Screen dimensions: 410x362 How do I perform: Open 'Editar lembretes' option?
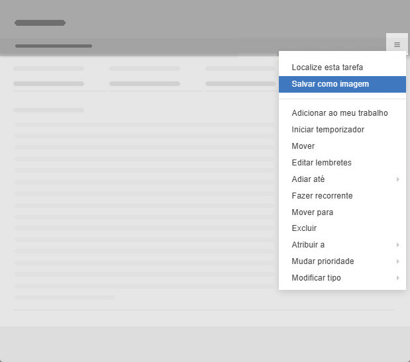point(342,163)
